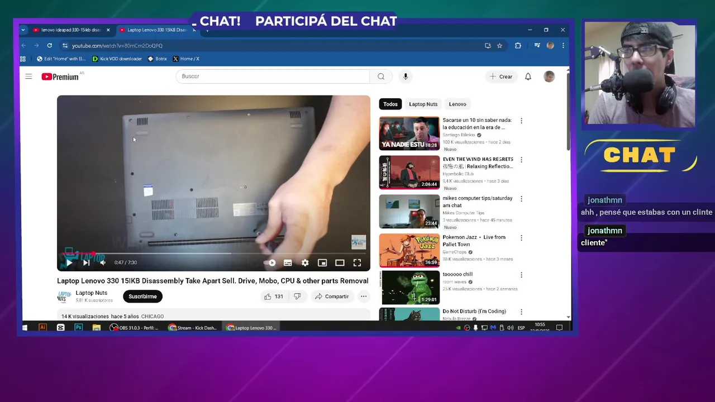
Task: Open Do Not Disturb (I'm Coding) video
Action: pyautogui.click(x=474, y=311)
